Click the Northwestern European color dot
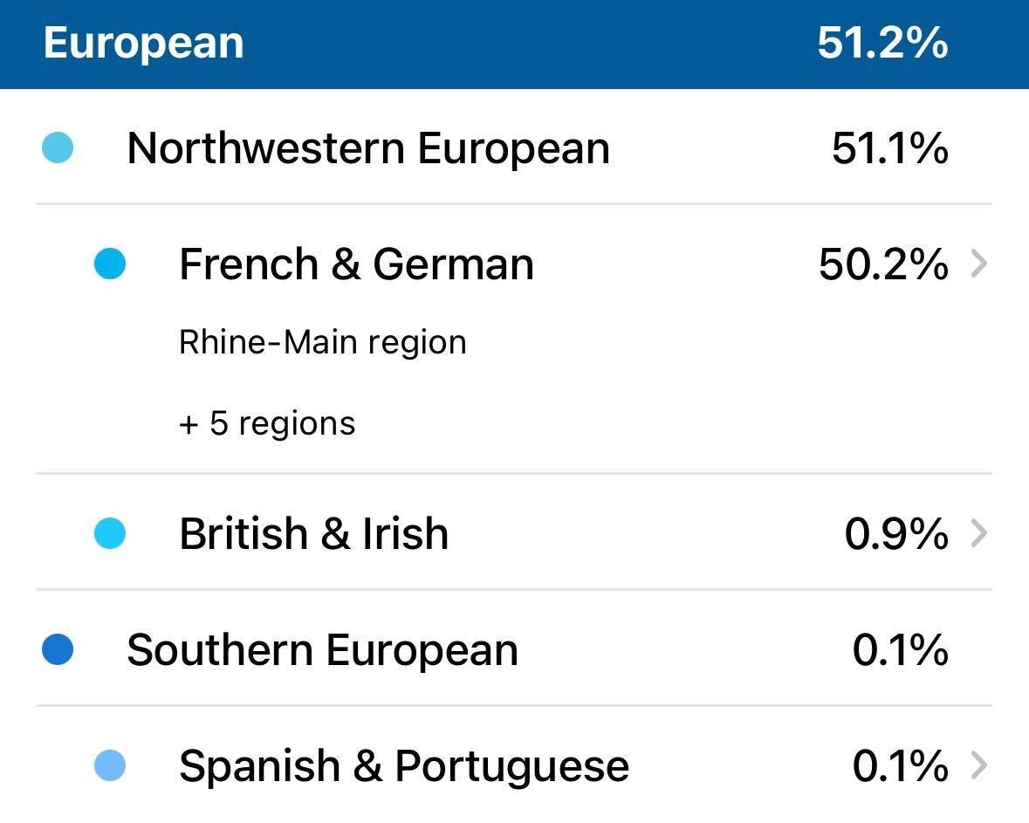Screen dimensions: 1029x823 point(58,147)
